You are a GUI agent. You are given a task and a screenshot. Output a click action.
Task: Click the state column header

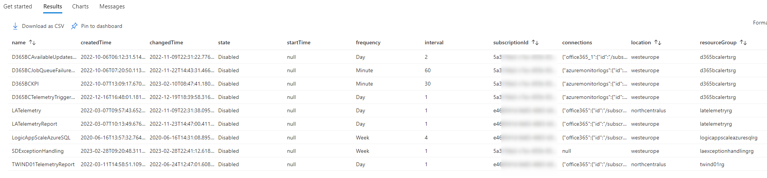click(x=224, y=42)
